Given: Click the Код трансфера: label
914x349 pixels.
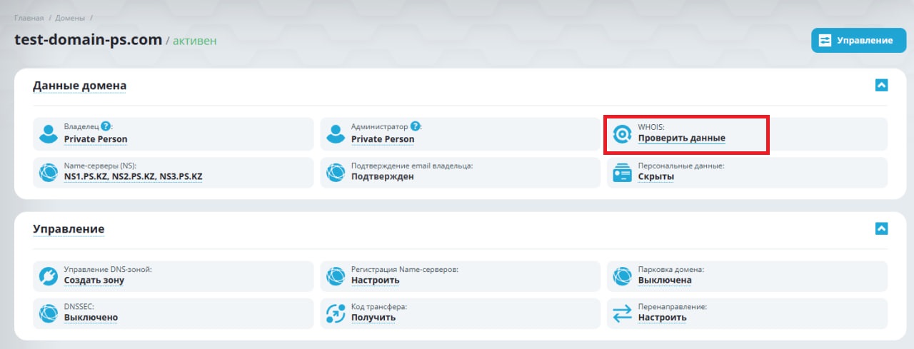Looking at the screenshot, I should pos(379,307).
